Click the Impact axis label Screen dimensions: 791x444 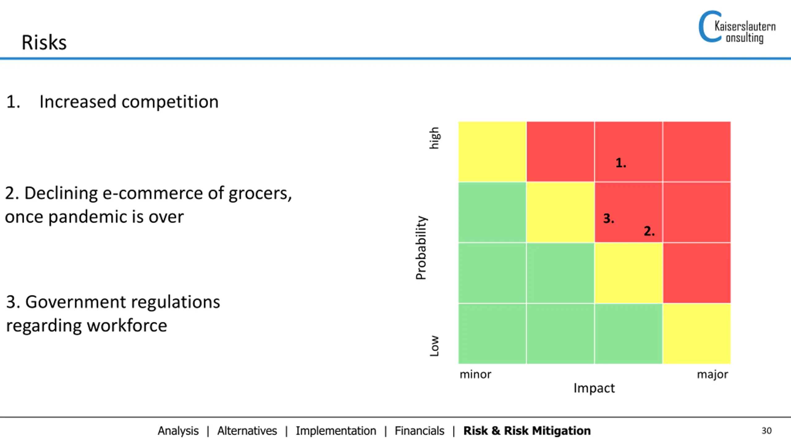[594, 388]
